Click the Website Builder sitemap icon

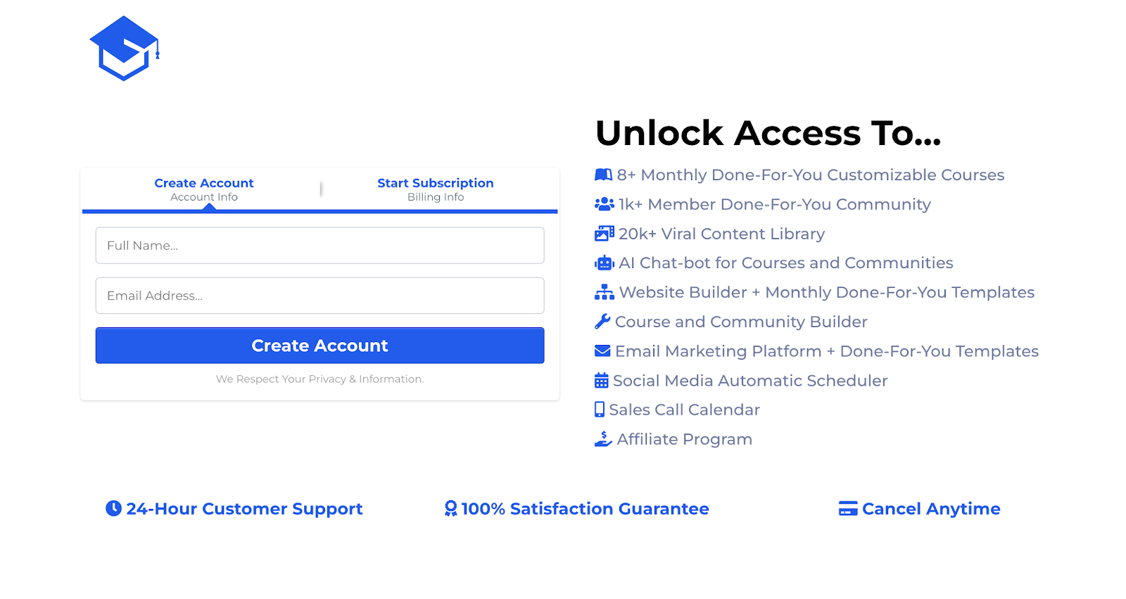click(603, 291)
